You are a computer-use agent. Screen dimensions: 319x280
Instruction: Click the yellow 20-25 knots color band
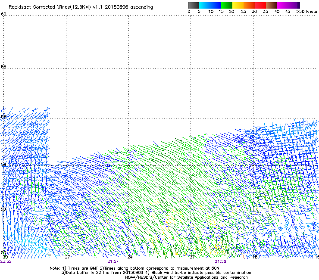coord(238,5)
